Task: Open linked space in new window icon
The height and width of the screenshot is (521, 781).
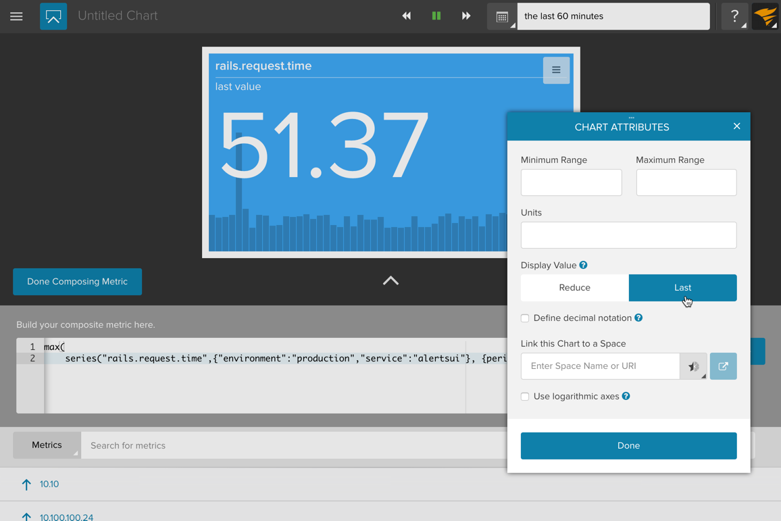Action: click(723, 366)
